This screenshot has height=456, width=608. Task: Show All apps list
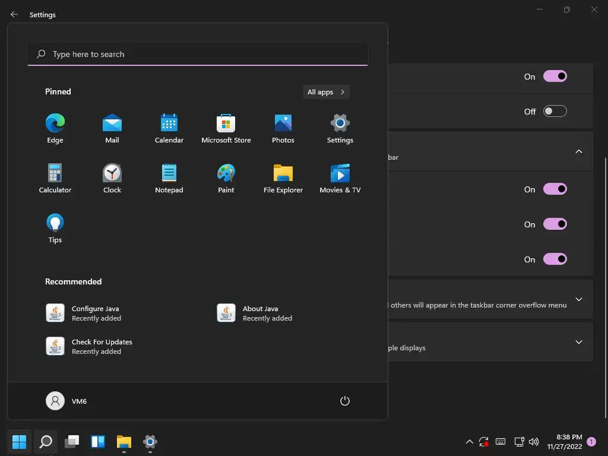click(326, 92)
